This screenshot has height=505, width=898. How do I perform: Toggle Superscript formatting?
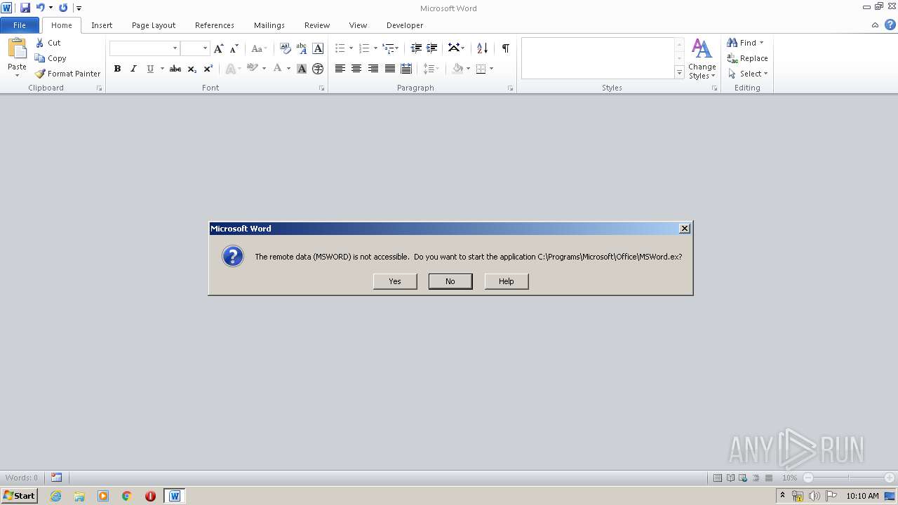click(208, 69)
